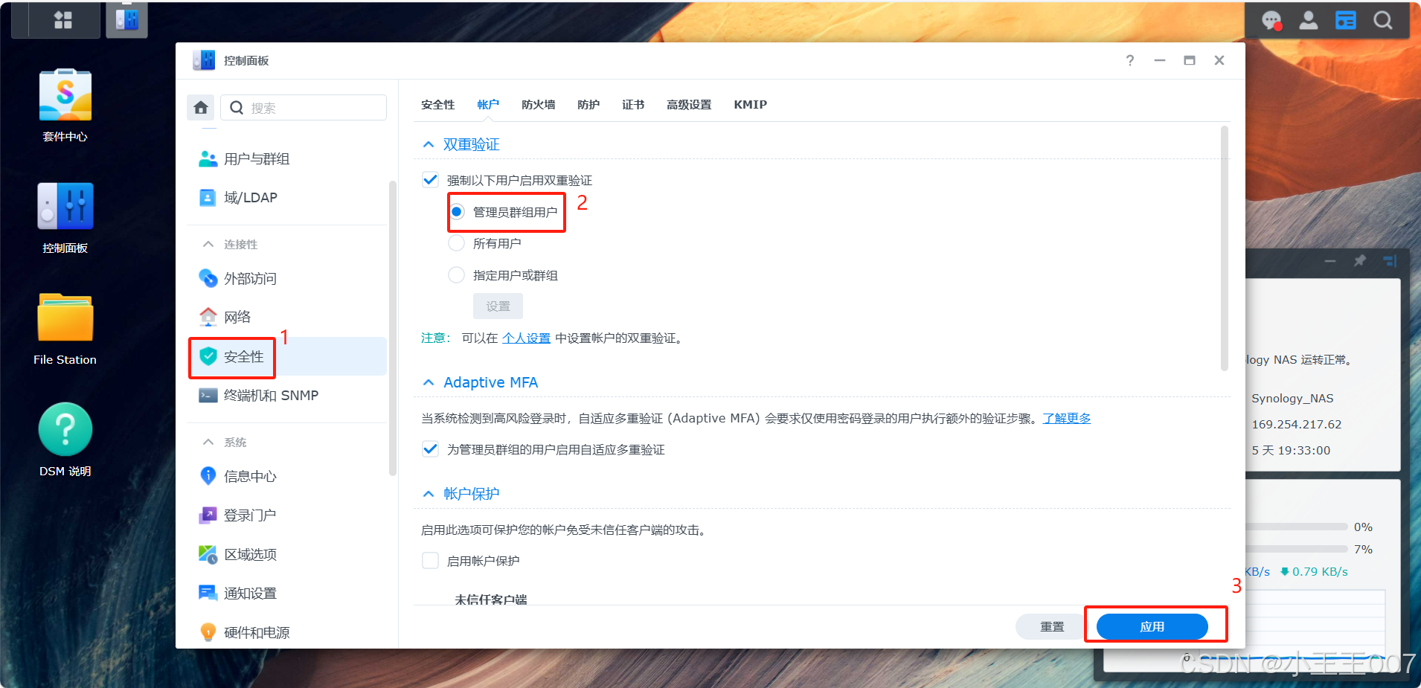Open Login Portal (登录门户)
The width and height of the screenshot is (1421, 688).
(x=286, y=515)
